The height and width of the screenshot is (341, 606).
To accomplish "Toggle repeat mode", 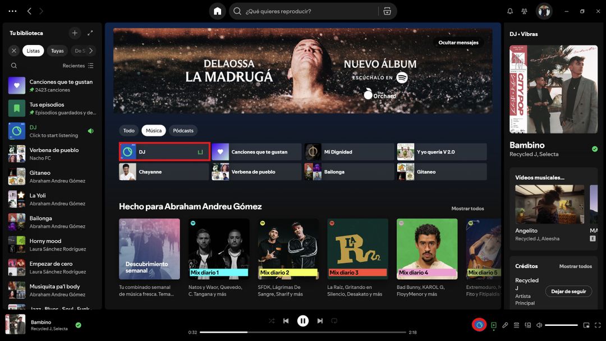I will point(336,321).
